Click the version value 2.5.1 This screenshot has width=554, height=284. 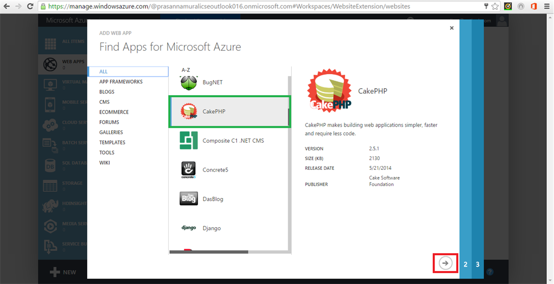point(374,148)
